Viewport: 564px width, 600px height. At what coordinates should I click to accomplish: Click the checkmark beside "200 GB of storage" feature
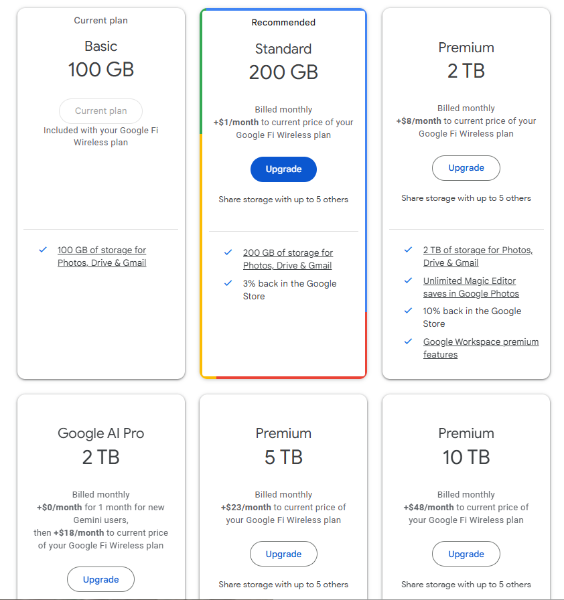(x=228, y=253)
